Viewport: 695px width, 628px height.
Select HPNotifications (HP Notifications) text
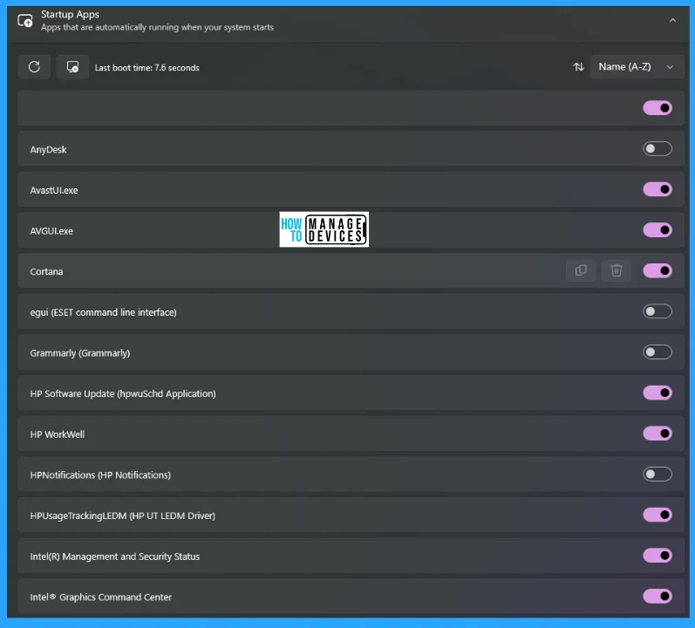pos(100,475)
